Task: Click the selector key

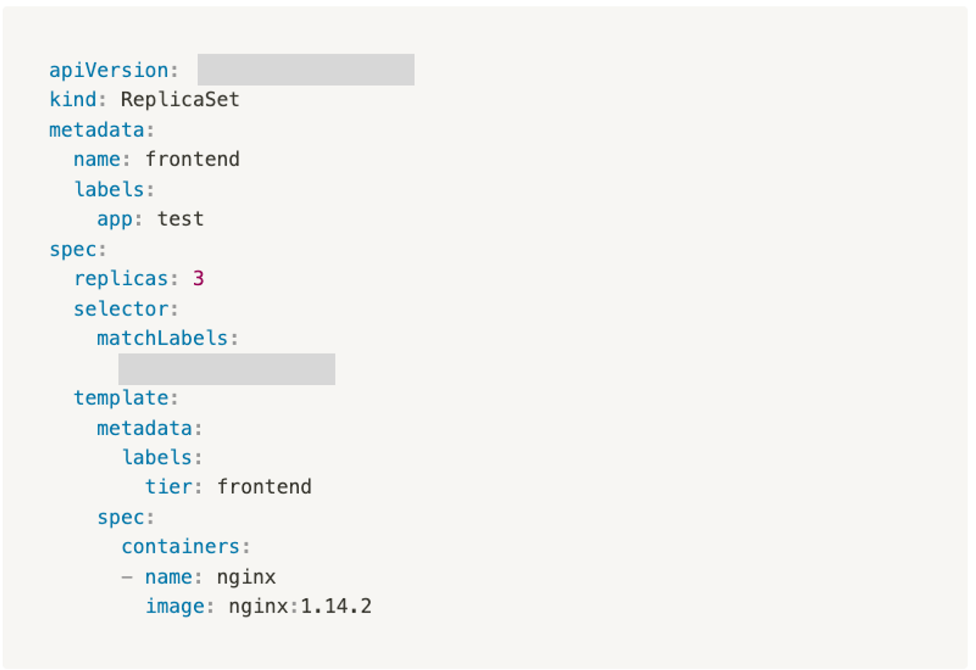Action: (121, 309)
